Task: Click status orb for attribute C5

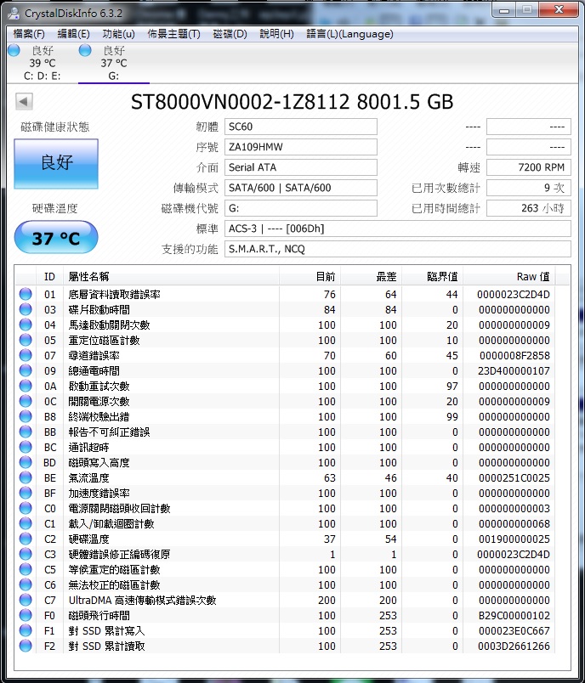Action: pyautogui.click(x=26, y=569)
